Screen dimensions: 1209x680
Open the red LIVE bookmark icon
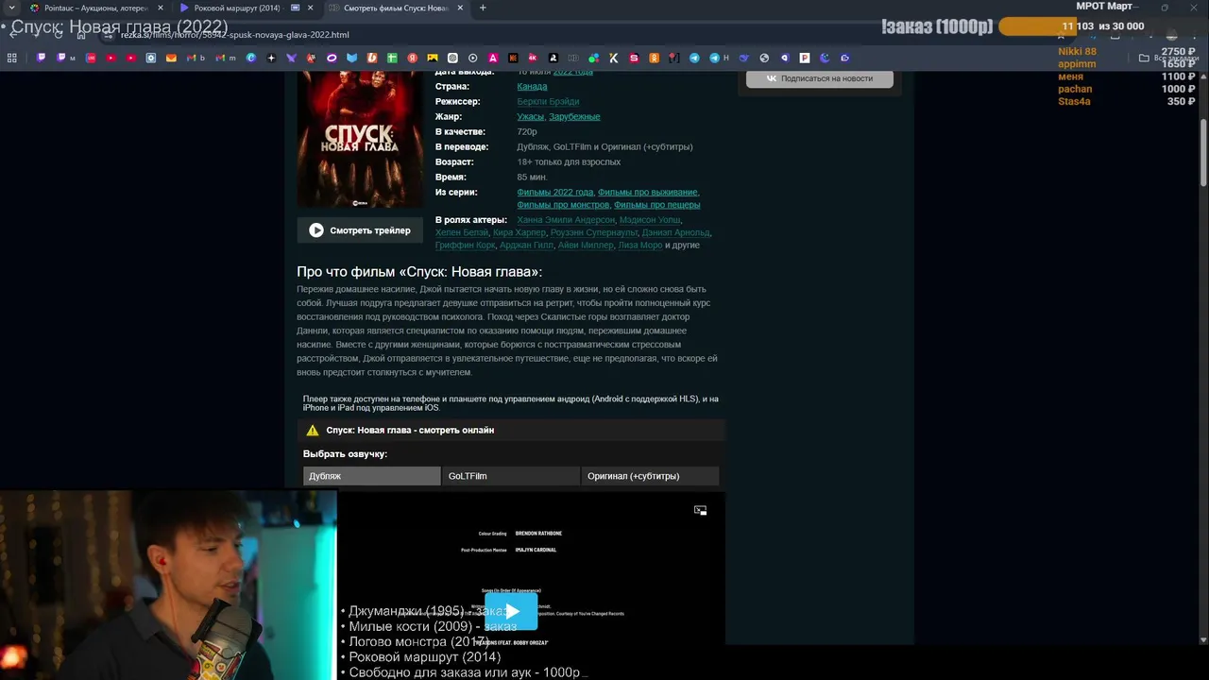click(91, 58)
